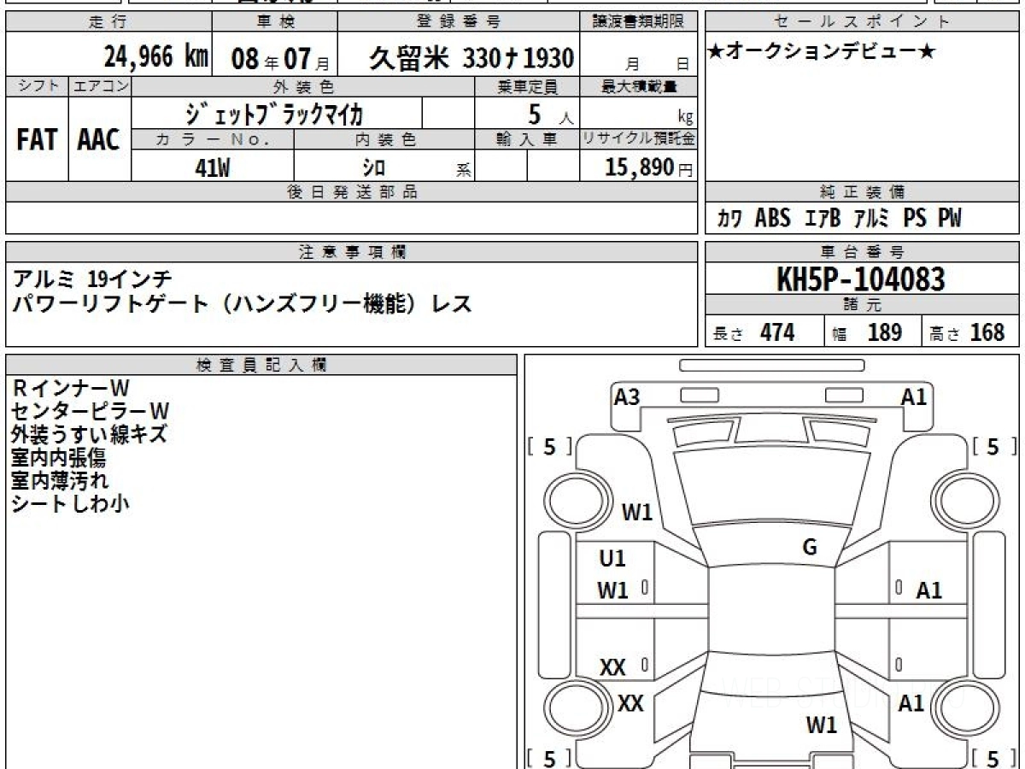This screenshot has width=1025, height=769.
Task: Click the シフト header cell
Action: pyautogui.click(x=37, y=86)
